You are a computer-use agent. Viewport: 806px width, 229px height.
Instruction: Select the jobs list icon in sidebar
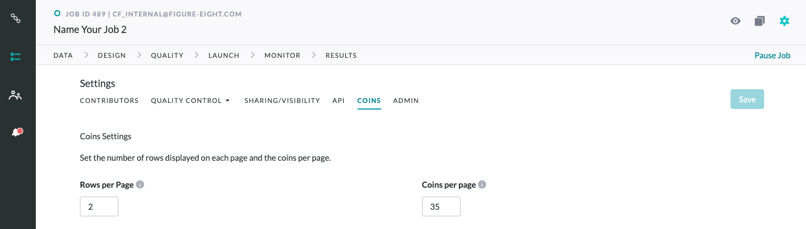point(16,57)
